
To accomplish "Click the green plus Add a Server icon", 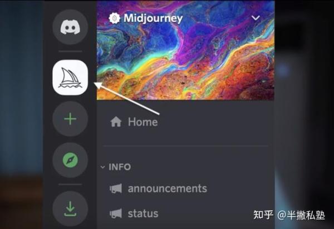I will (70, 119).
